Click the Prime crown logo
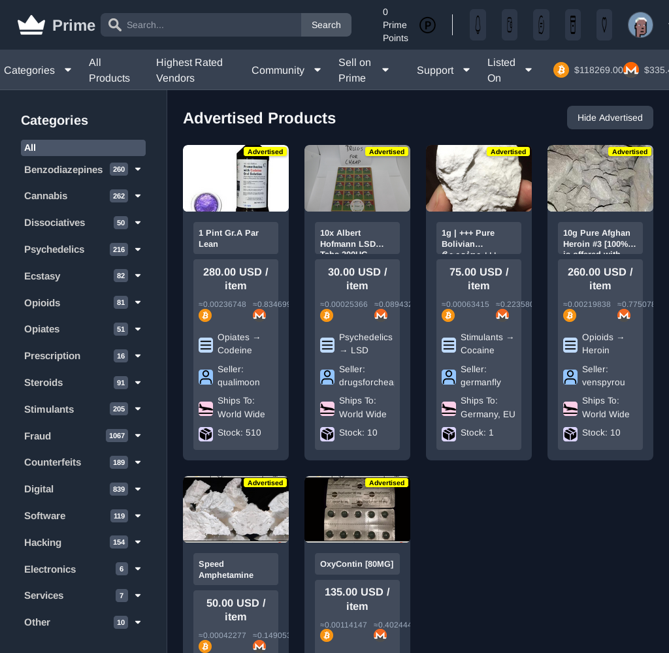This screenshot has height=653, width=669. point(31,25)
